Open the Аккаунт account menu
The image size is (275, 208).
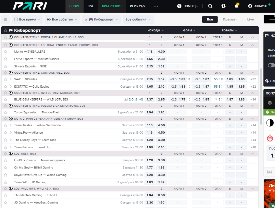(259, 6)
